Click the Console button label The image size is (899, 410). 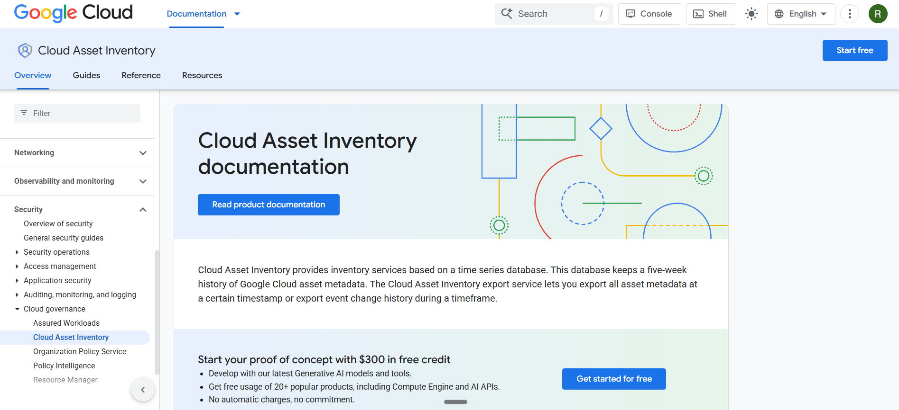point(656,14)
